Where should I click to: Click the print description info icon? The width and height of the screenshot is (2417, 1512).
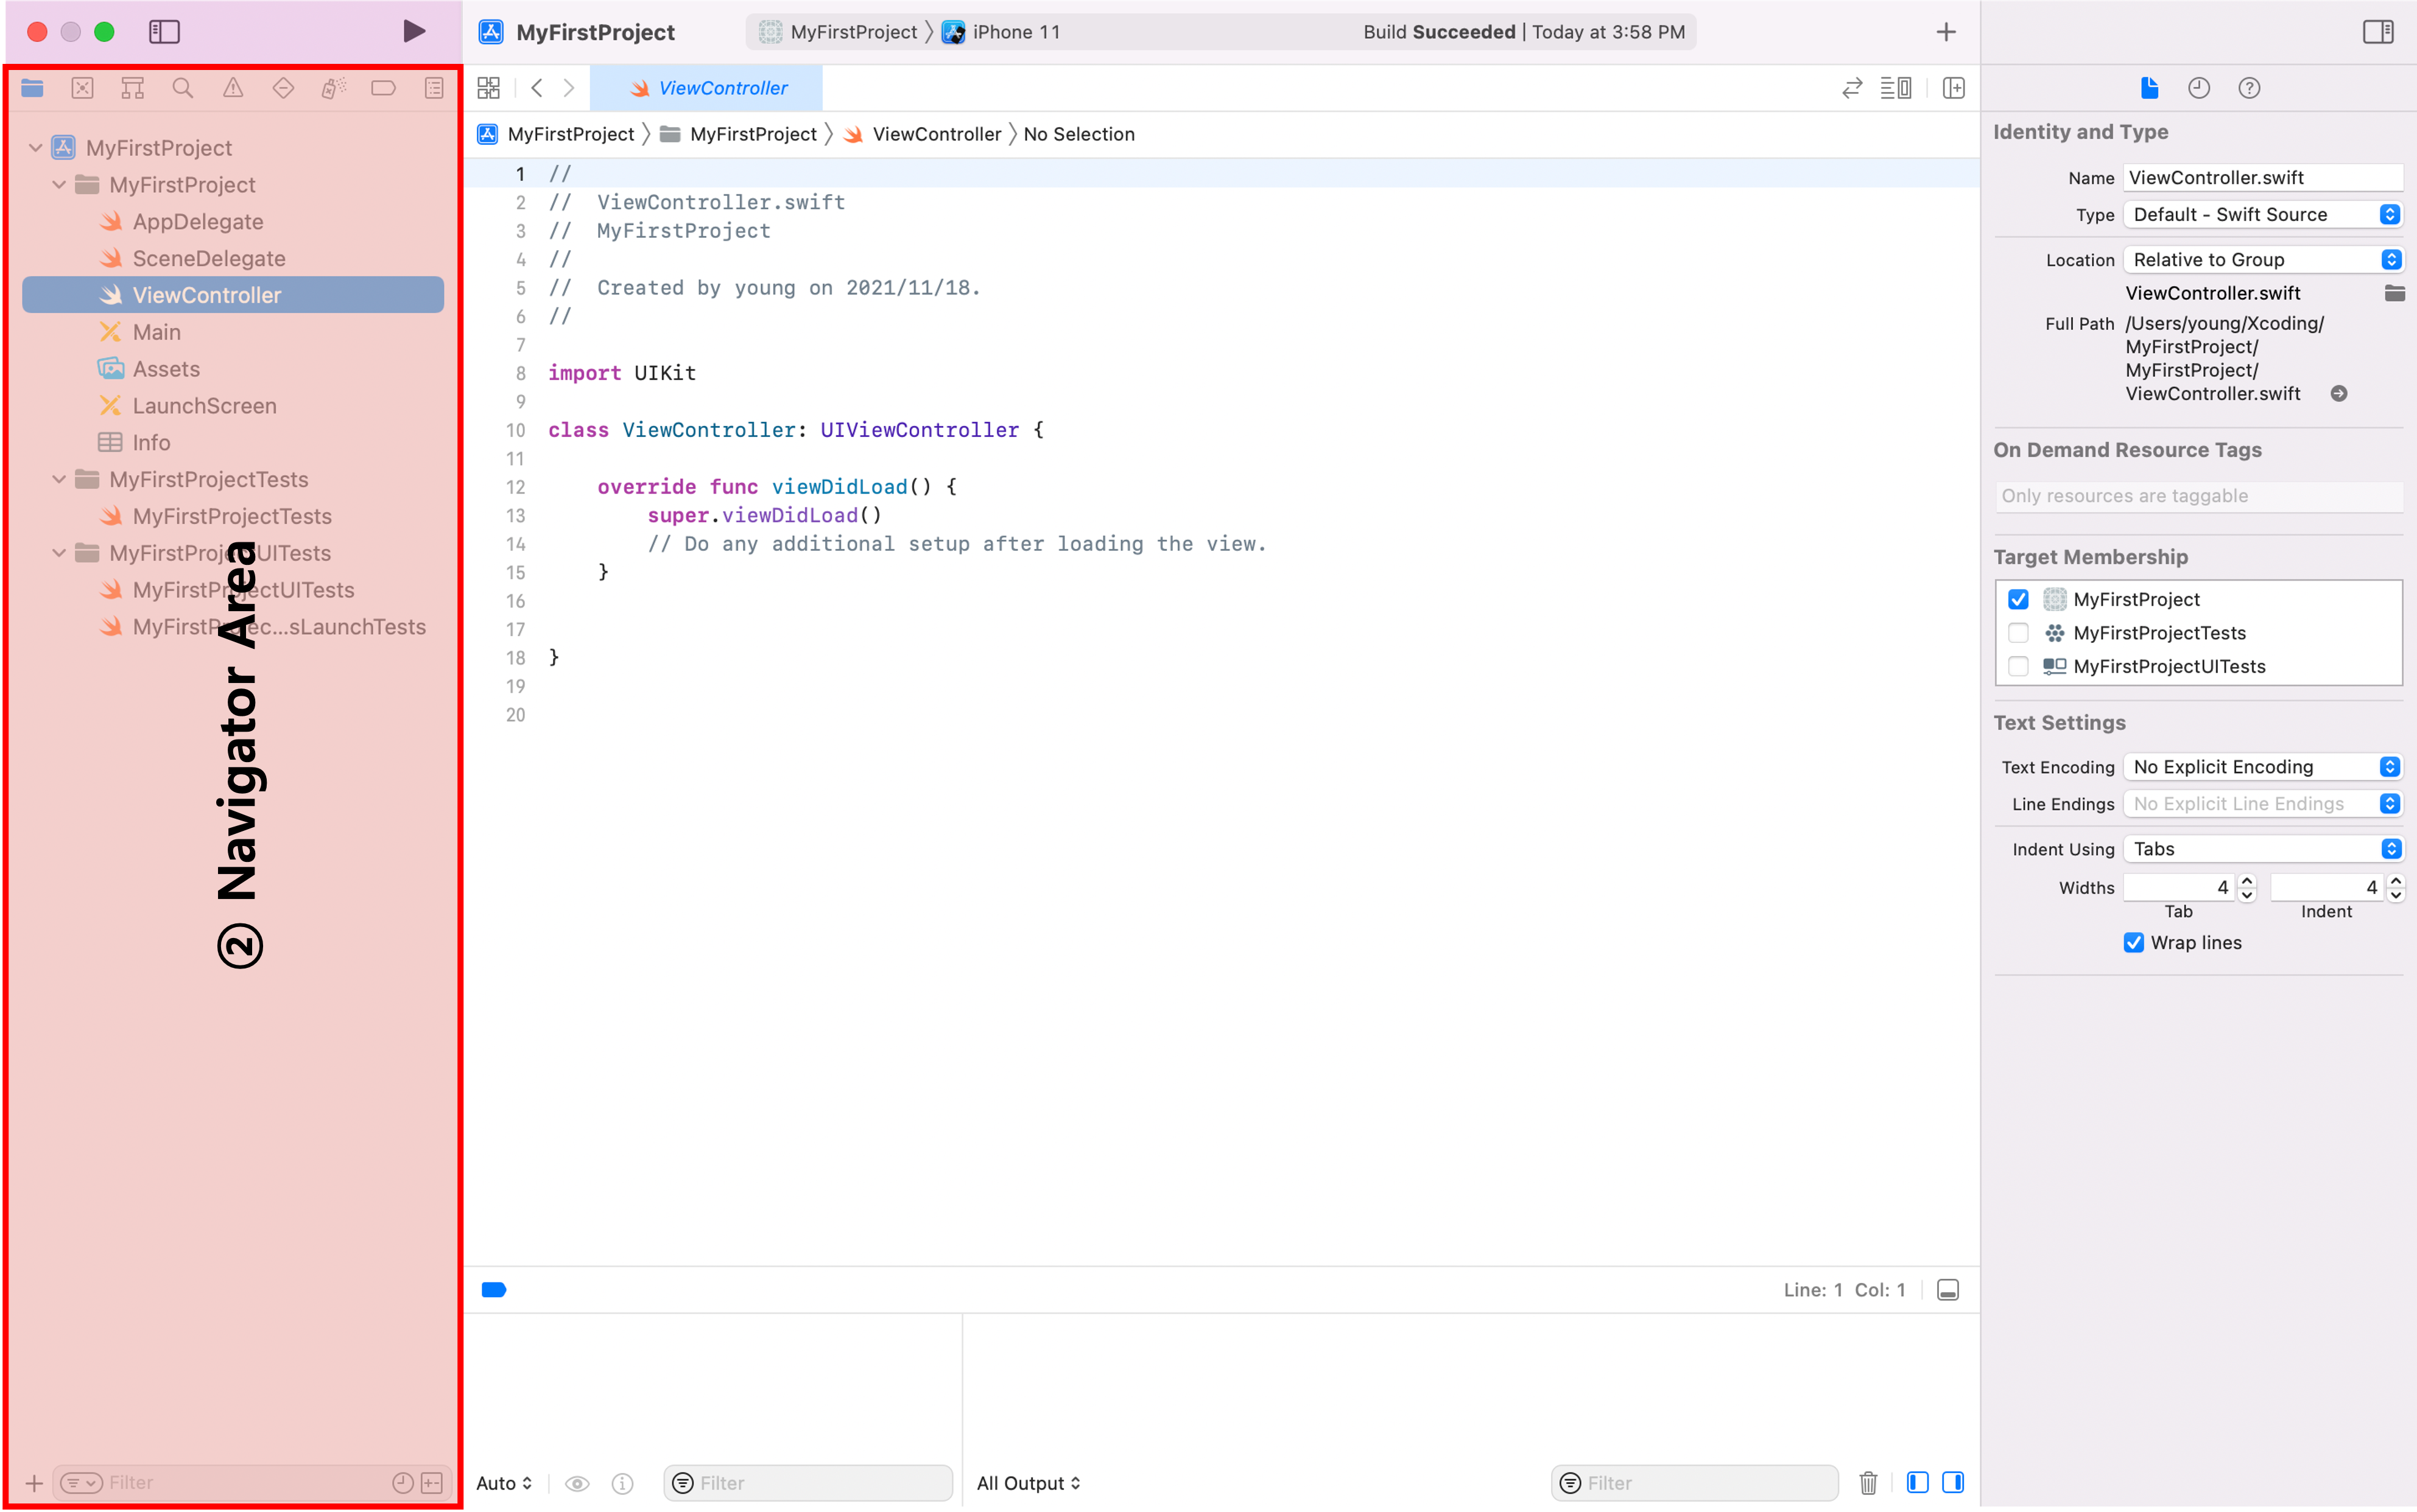pyautogui.click(x=622, y=1483)
